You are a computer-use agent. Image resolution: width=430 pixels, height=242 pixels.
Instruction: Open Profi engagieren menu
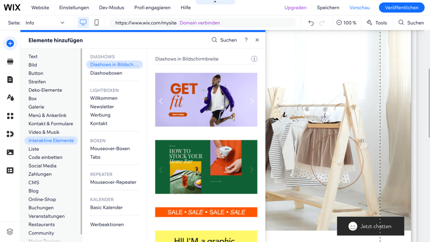click(153, 8)
